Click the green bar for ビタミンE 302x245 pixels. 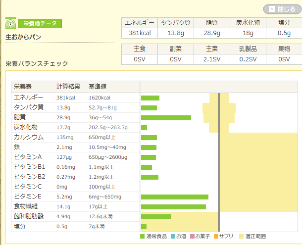pyautogui.click(x=175, y=197)
